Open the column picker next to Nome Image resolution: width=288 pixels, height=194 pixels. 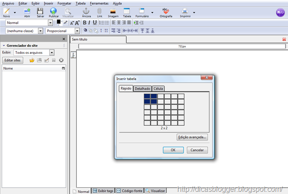click(x=63, y=68)
